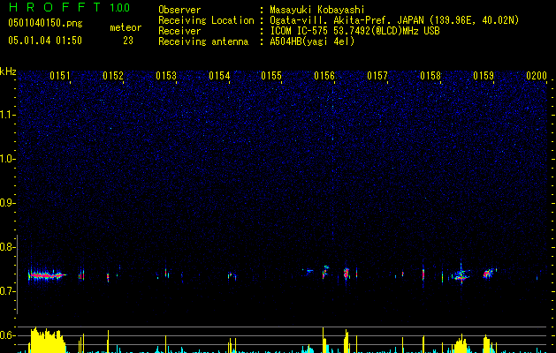Click the long meteor echo after 0150
This screenshot has width=556, height=353.
[x=47, y=274]
